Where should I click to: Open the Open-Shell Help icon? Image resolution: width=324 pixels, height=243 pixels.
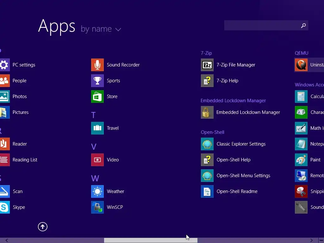tap(207, 160)
